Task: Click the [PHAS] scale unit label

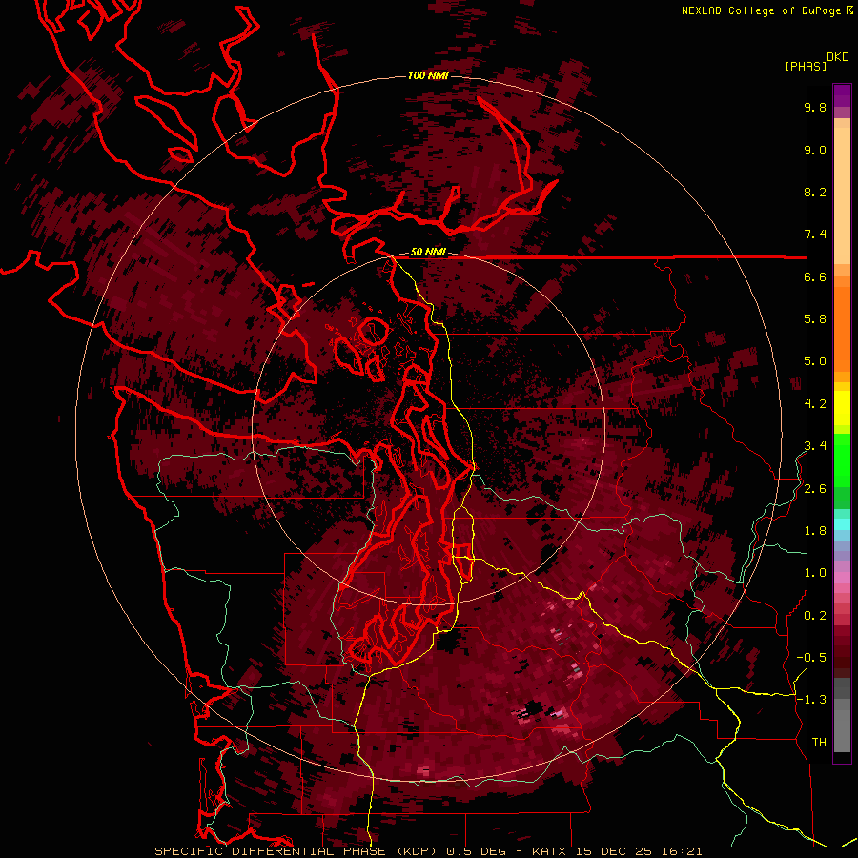Action: (x=806, y=67)
